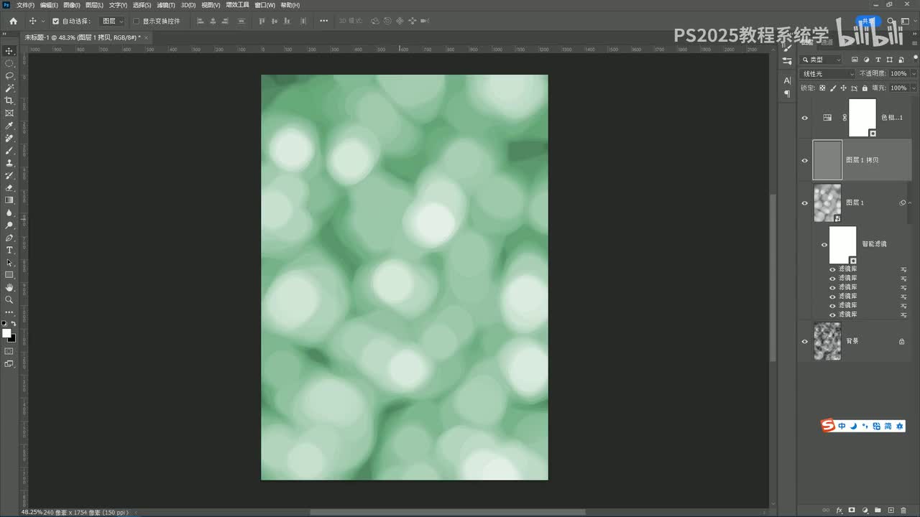Select the 图层 1 拷贝 layer thumbnail
Viewport: 920px width, 517px height.
click(x=827, y=160)
